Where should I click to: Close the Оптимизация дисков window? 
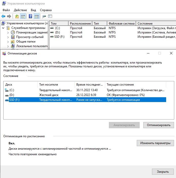point(171,53)
